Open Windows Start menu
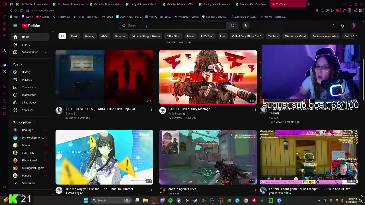This screenshot has width=365, height=205. pyautogui.click(x=86, y=200)
